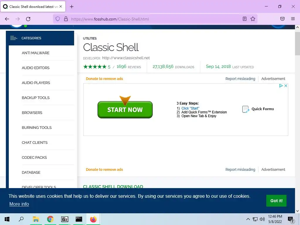Click the five green star rating
Screen dimensions: 300x225
pyautogui.click(x=95, y=67)
